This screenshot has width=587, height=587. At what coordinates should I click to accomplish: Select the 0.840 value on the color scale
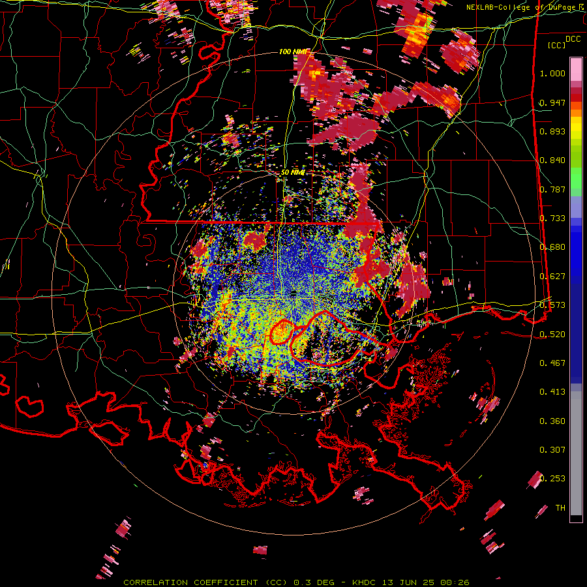(x=552, y=160)
